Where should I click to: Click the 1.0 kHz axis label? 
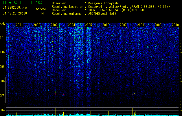coord(3,52)
